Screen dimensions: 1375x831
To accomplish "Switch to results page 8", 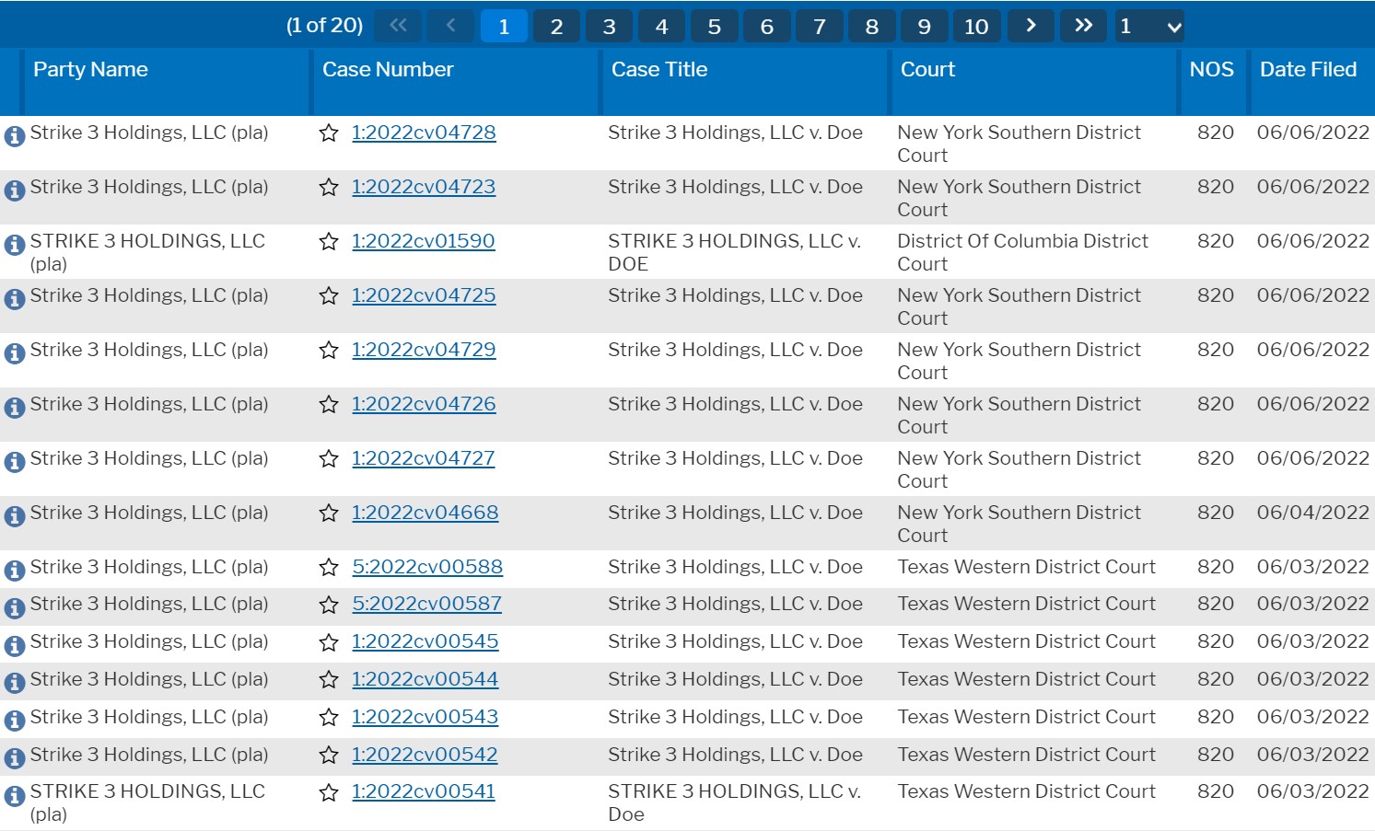I will tap(871, 26).
